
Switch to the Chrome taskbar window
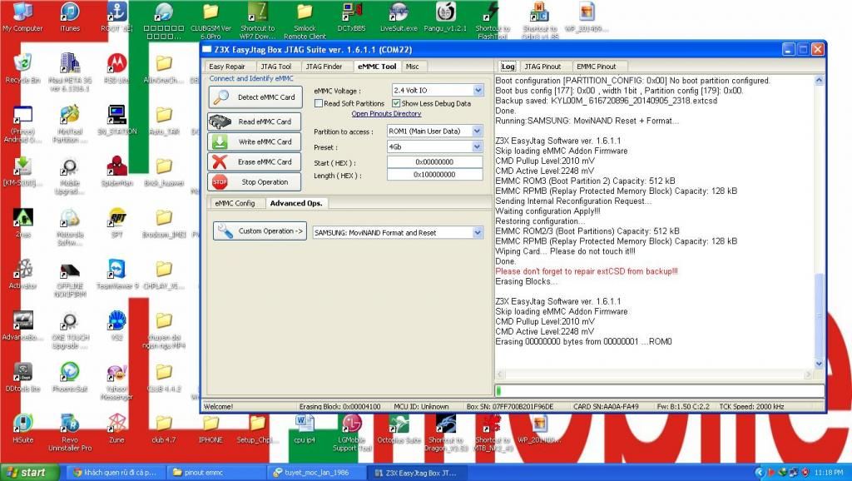point(116,473)
